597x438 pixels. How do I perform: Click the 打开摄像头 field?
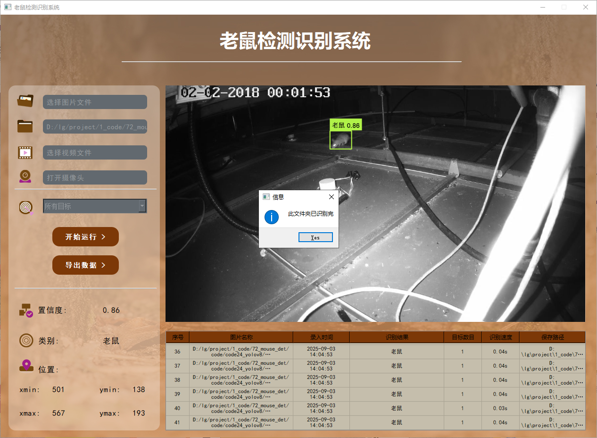(95, 177)
